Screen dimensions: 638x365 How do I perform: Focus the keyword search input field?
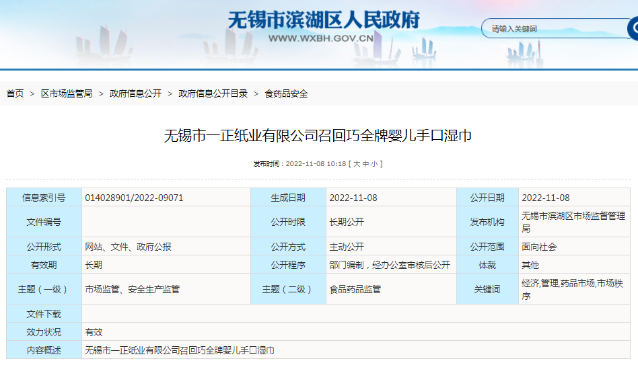point(555,29)
